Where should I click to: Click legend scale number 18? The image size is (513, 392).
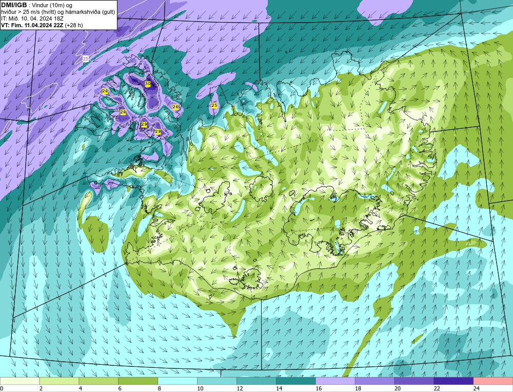pyautogui.click(x=358, y=388)
